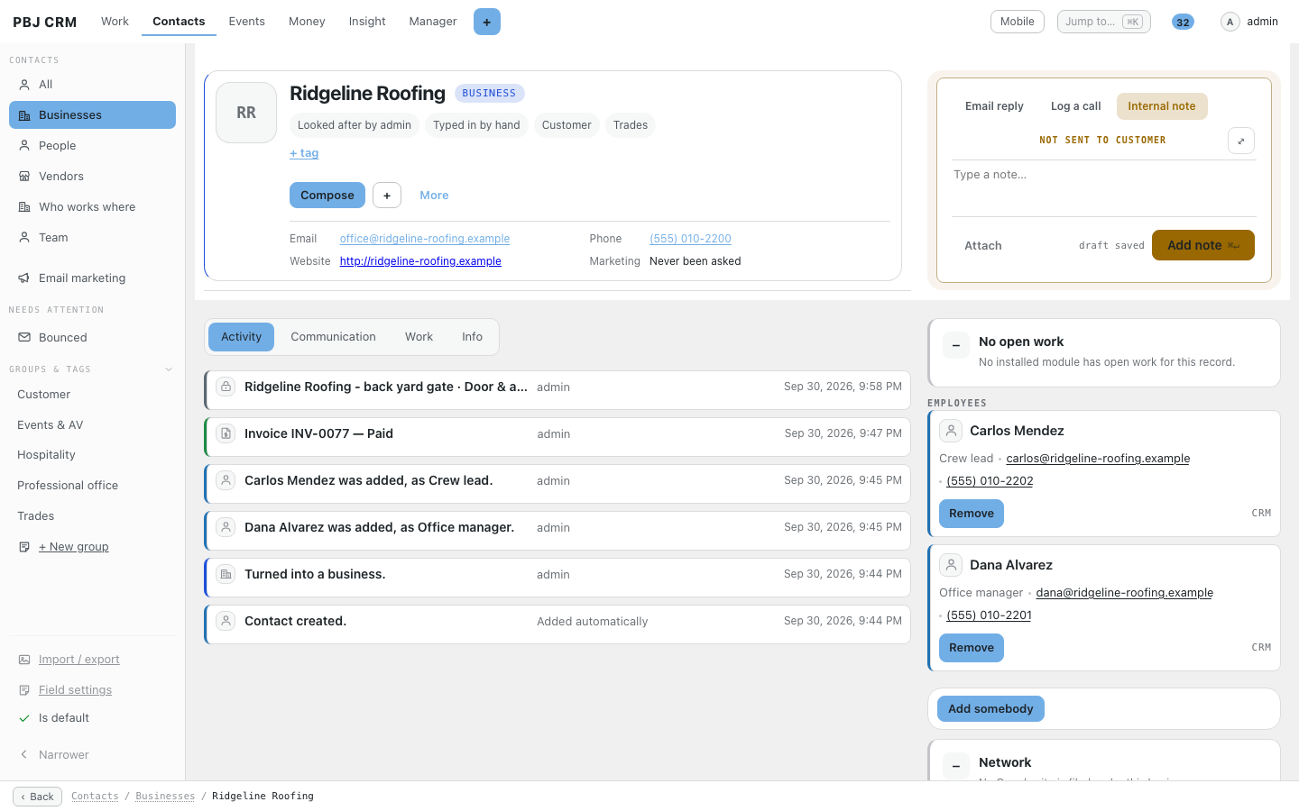Remove Carlos Mendez from employees
This screenshot has height=811, width=1299.
click(972, 514)
